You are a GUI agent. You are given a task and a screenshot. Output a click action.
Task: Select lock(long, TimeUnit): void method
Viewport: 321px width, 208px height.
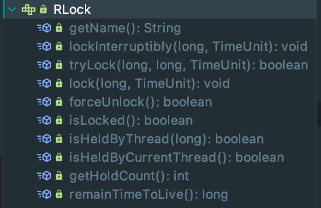(x=149, y=84)
